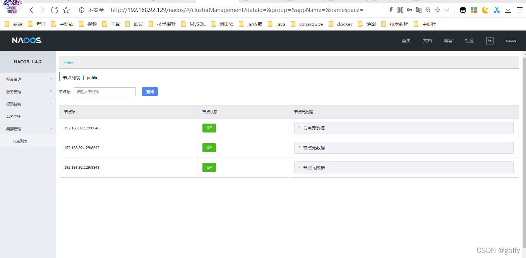Open 命名空间 in the sidebar
The image size is (526, 258).
(28, 116)
